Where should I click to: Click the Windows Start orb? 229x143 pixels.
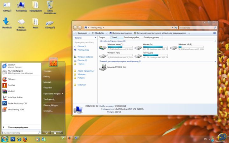pyautogui.click(x=5, y=139)
